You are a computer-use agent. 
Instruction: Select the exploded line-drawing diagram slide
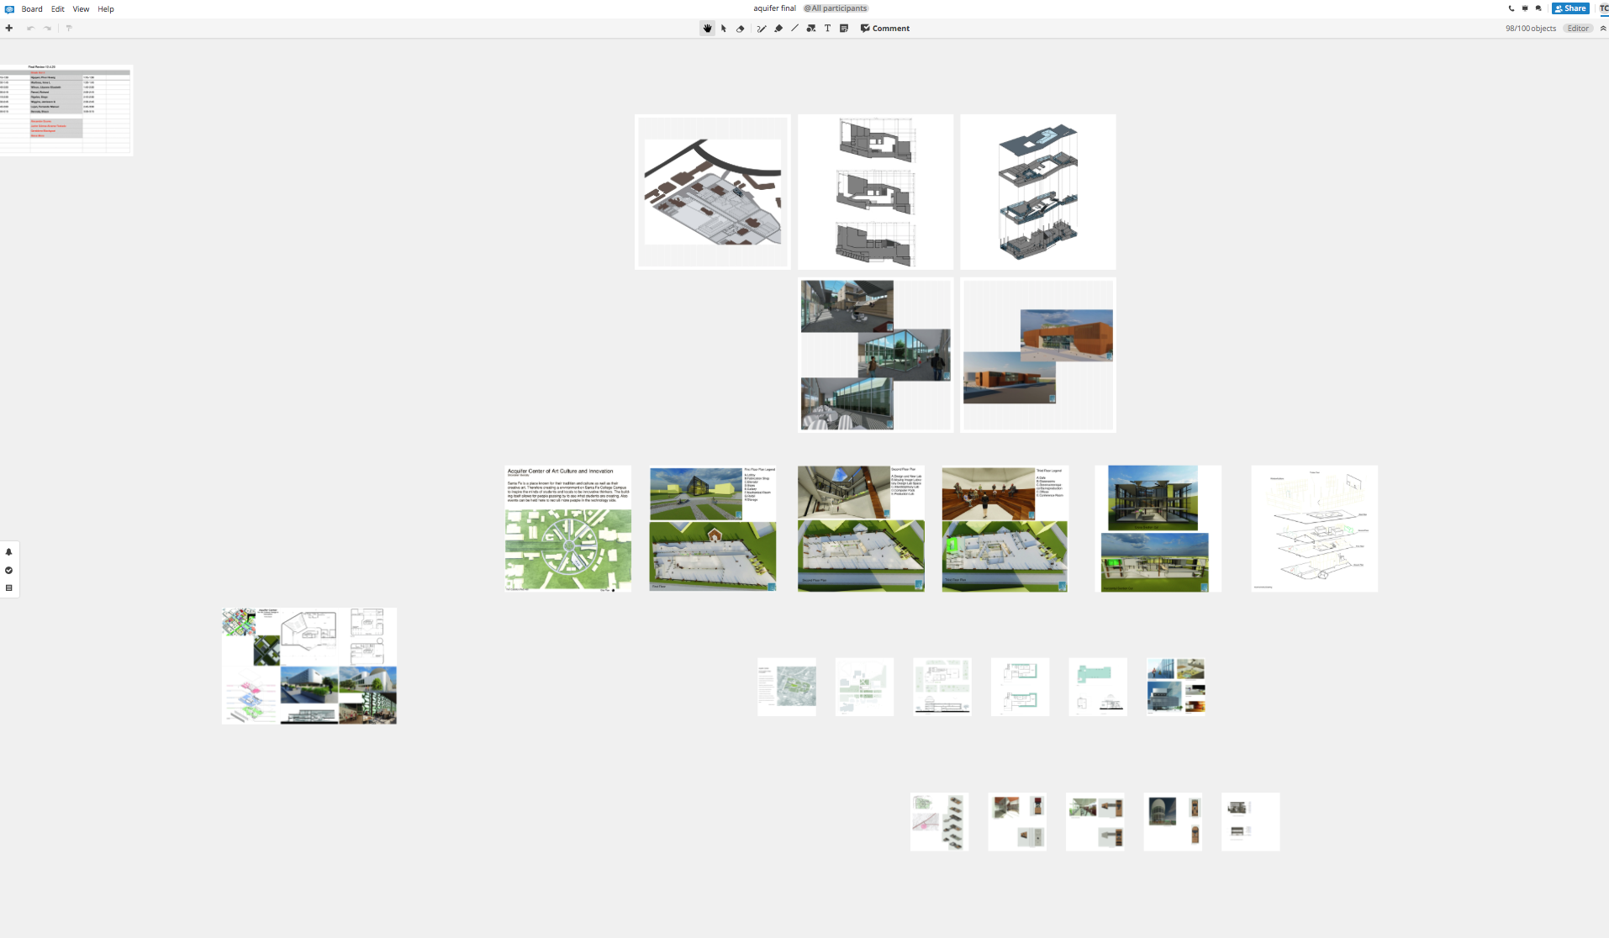(1314, 529)
